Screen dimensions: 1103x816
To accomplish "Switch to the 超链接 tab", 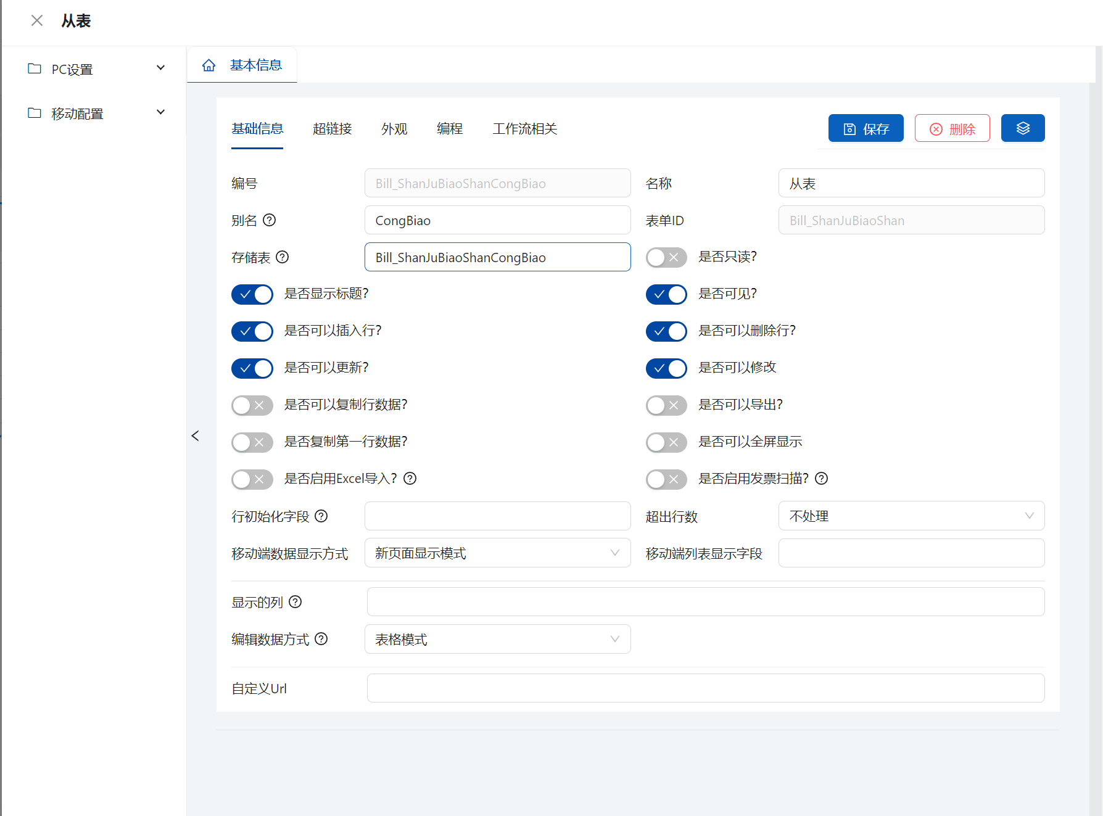I will click(332, 128).
